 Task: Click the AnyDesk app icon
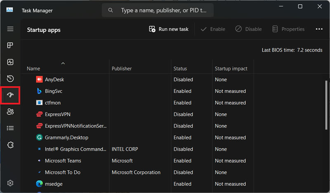tap(39, 79)
